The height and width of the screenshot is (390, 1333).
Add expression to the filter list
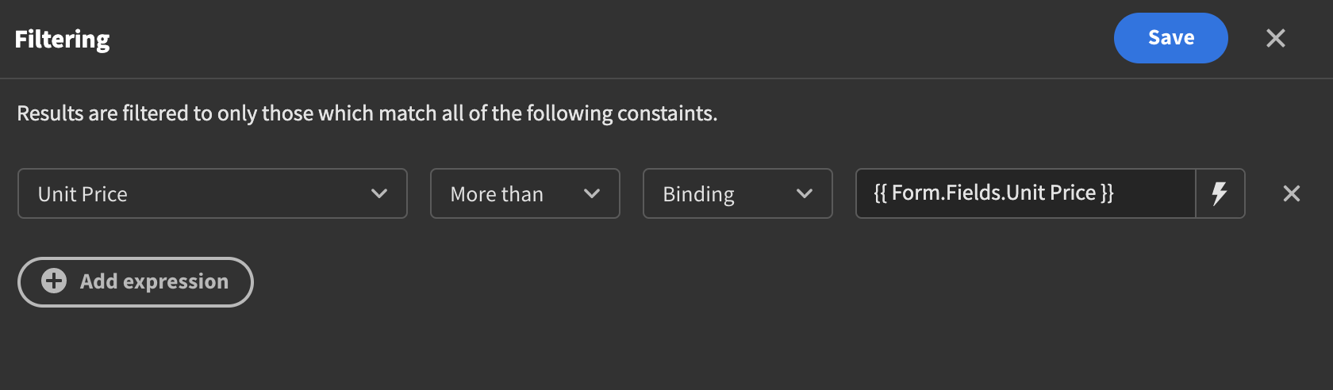click(136, 281)
